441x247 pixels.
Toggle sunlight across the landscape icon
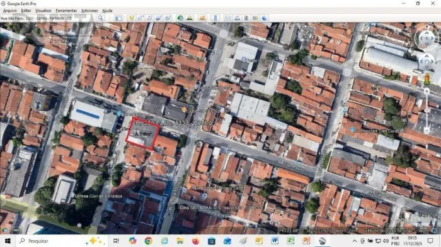190,18
